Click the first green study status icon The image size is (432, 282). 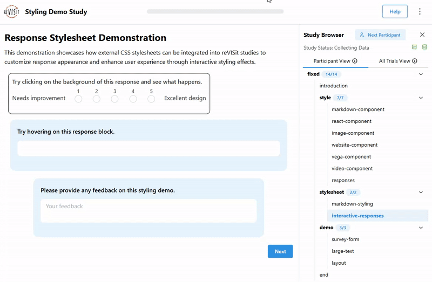click(x=414, y=47)
